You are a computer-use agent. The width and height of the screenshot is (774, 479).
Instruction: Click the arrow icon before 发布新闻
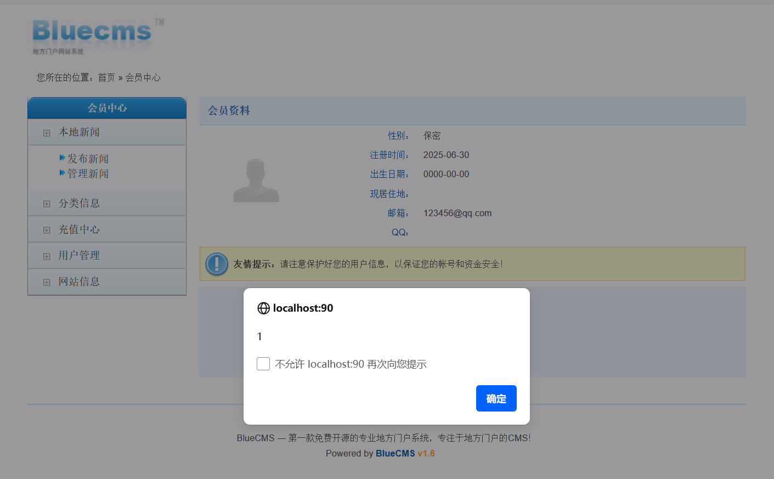62,158
